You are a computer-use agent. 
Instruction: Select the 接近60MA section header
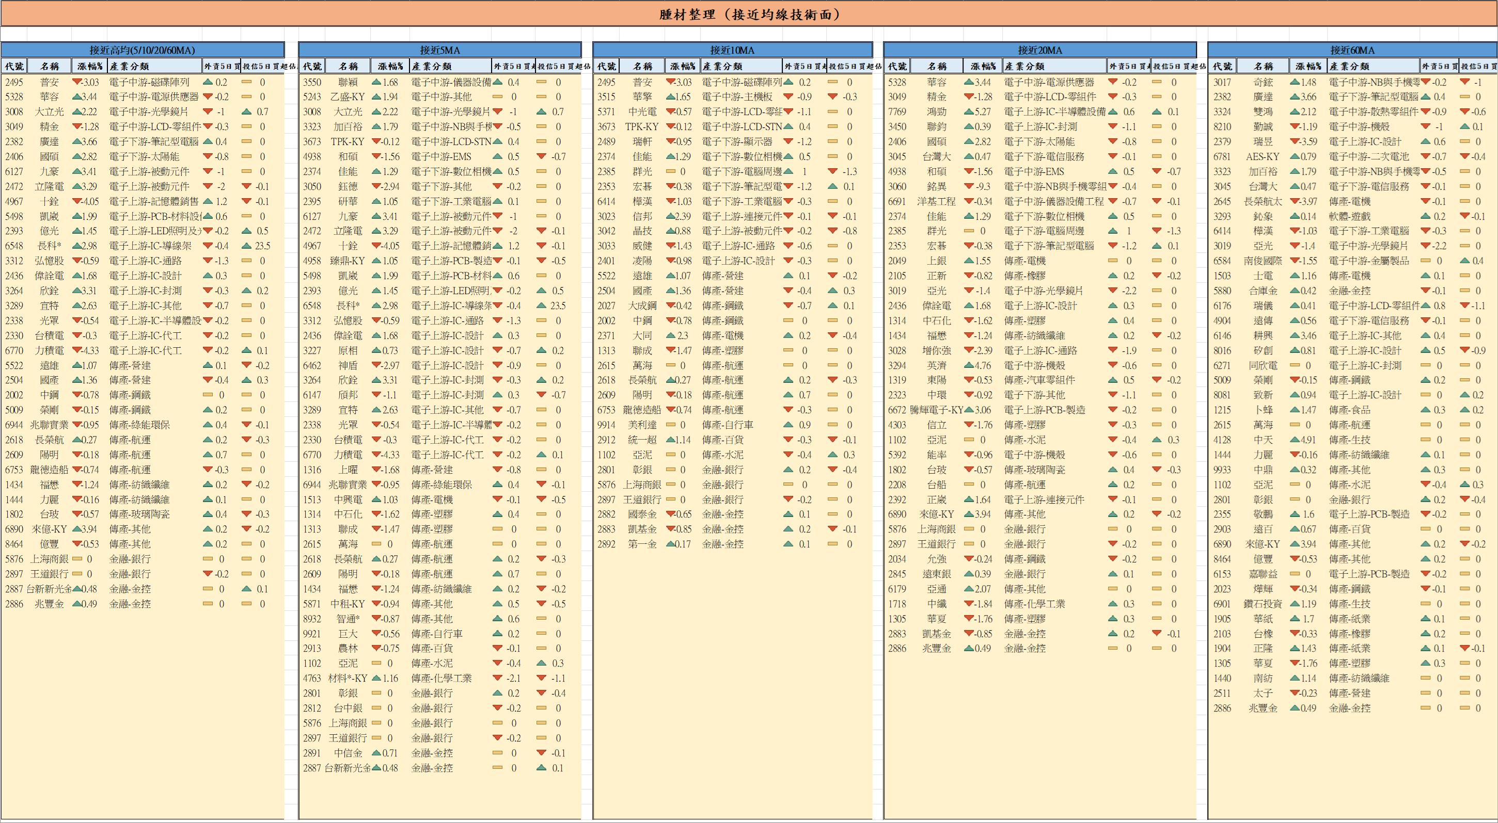tap(1352, 50)
